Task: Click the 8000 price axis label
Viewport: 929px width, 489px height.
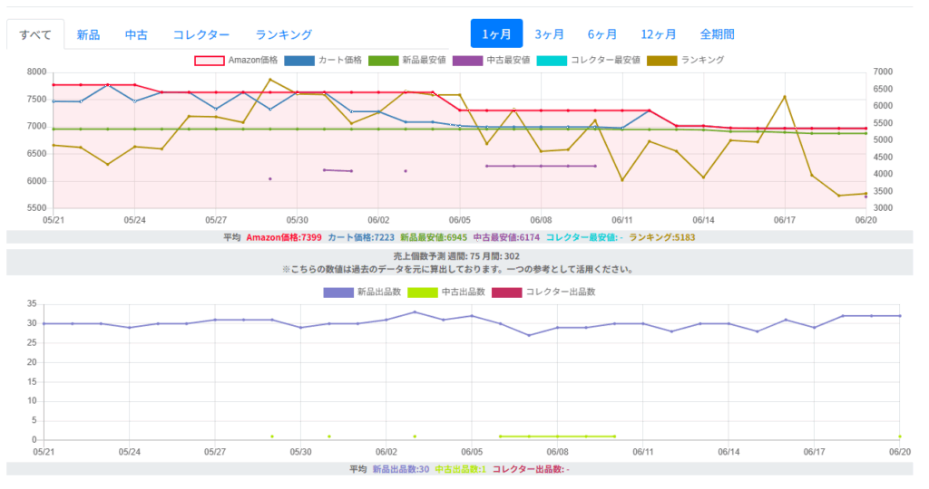Action: click(x=36, y=72)
